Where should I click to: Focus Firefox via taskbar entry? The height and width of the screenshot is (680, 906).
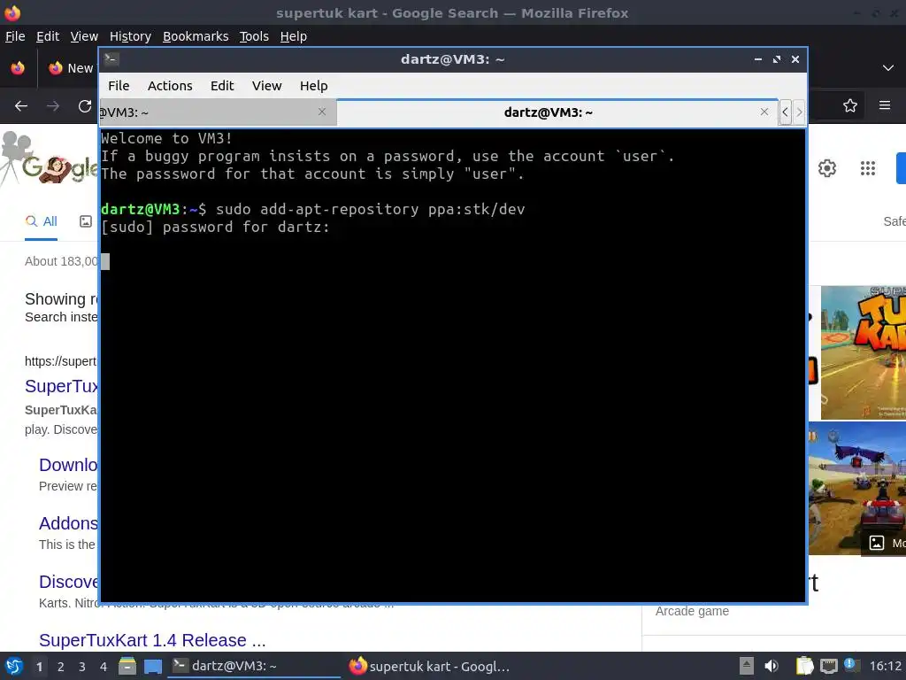click(x=431, y=666)
